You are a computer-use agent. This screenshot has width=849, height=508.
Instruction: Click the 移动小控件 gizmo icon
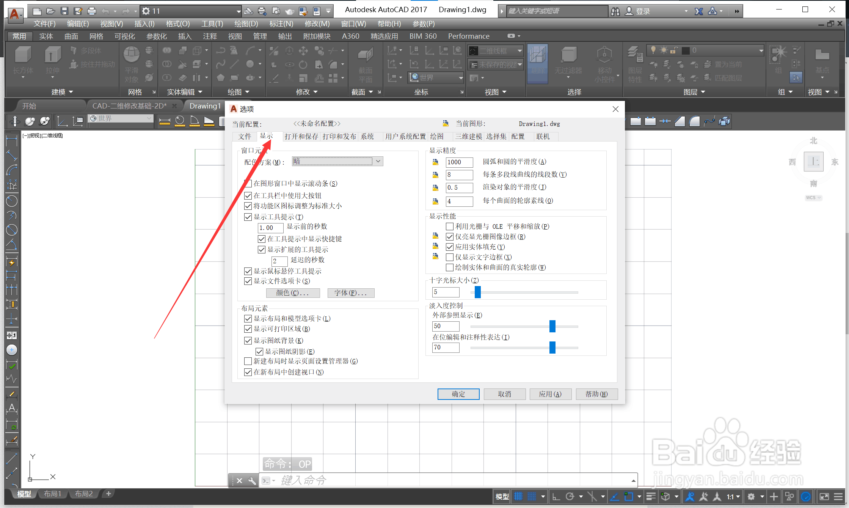coord(604,64)
